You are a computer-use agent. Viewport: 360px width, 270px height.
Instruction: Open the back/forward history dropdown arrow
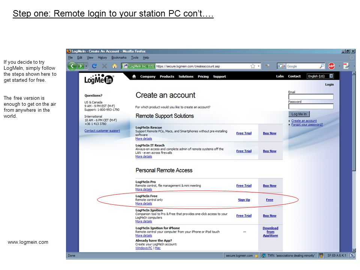(86, 66)
